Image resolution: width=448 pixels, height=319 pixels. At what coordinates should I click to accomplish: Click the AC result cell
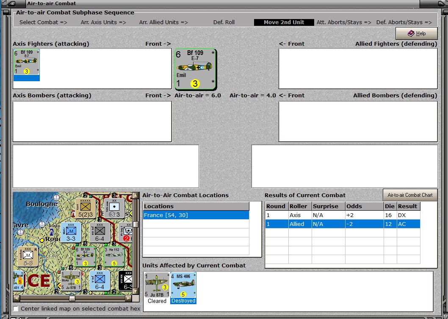[x=408, y=224]
